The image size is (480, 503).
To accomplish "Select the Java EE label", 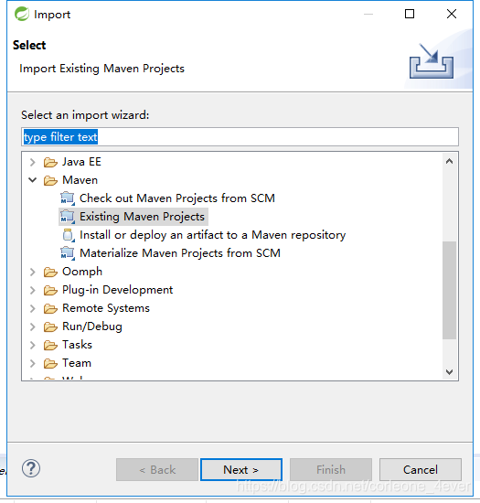I will pos(81,162).
